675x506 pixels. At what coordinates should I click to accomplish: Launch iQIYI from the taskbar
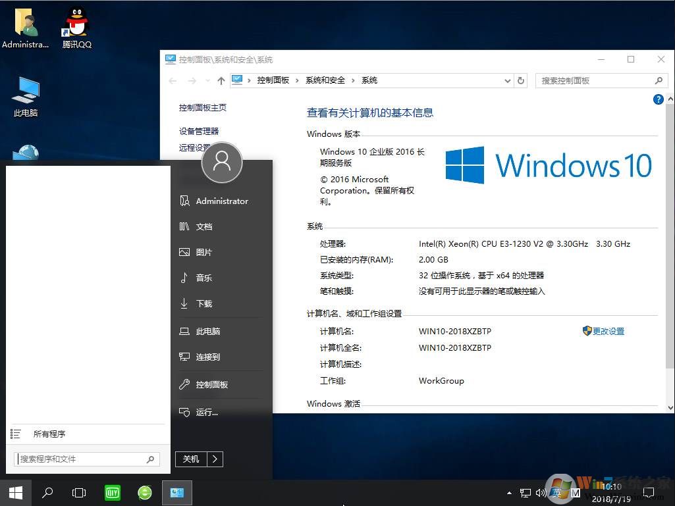pos(113,492)
